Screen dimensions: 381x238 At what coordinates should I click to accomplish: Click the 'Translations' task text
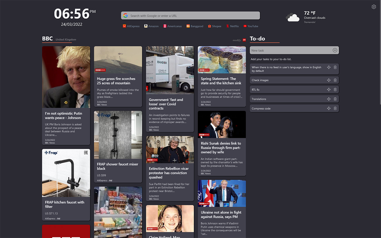click(259, 99)
